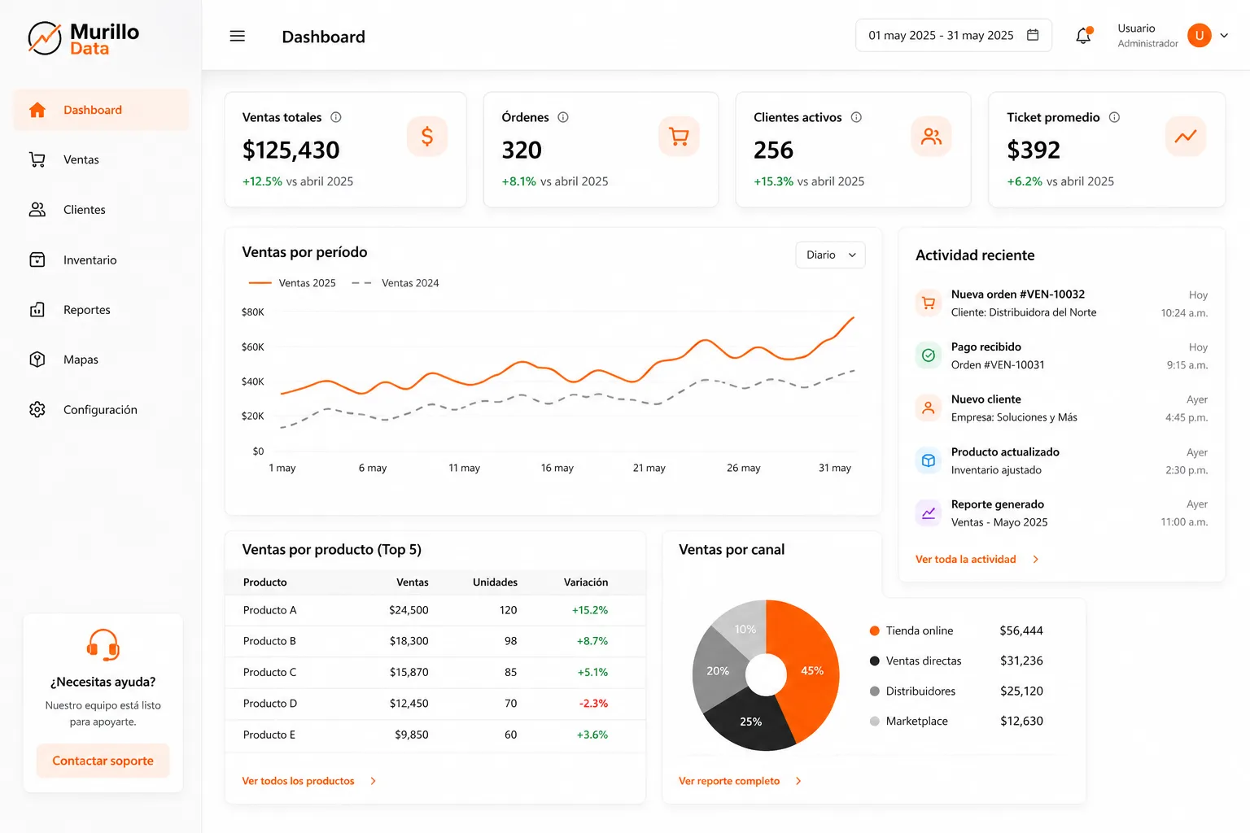The image size is (1250, 833).
Task: Click the Órdenes shopping cart icon
Action: pyautogui.click(x=679, y=136)
